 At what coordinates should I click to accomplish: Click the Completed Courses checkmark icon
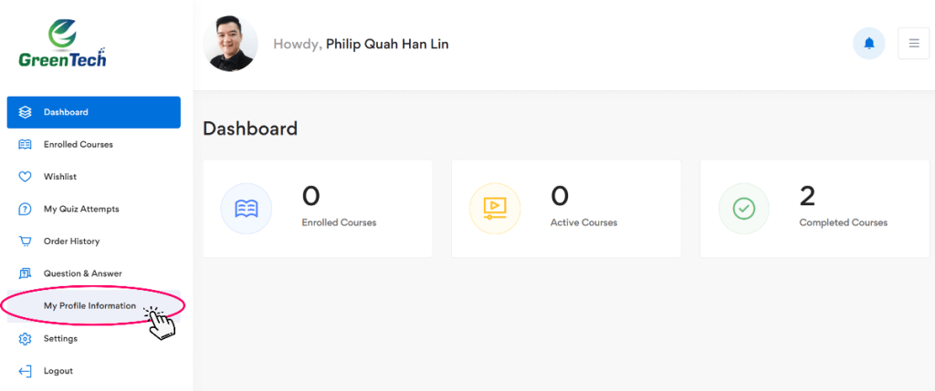pos(743,209)
